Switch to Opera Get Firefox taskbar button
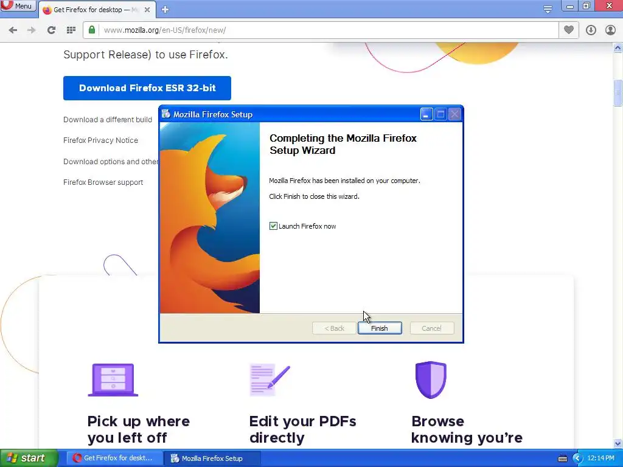623x467 pixels. coord(114,458)
